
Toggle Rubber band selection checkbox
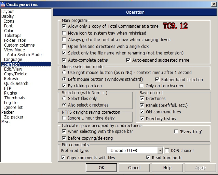tap(157, 79)
